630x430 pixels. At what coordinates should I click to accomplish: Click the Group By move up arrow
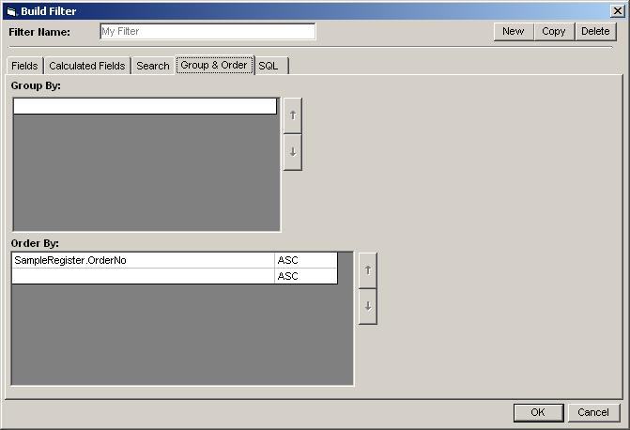click(292, 115)
